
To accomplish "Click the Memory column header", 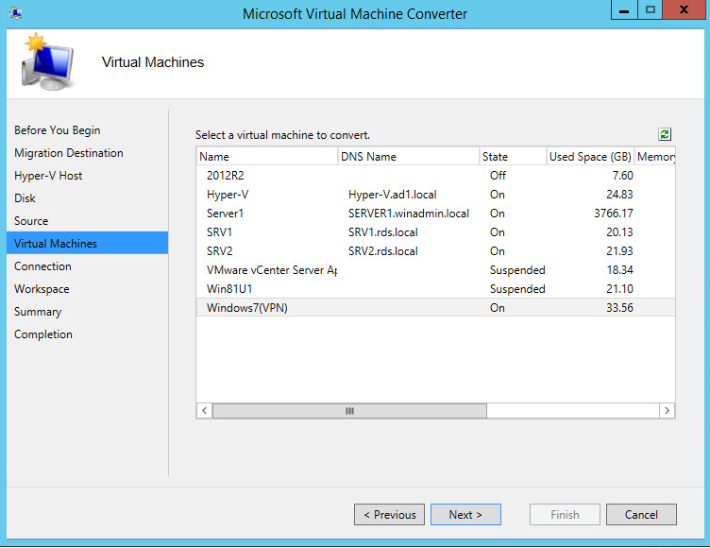I will point(654,157).
